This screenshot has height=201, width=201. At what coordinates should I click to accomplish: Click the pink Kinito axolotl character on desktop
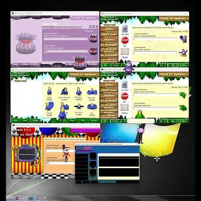141,135
